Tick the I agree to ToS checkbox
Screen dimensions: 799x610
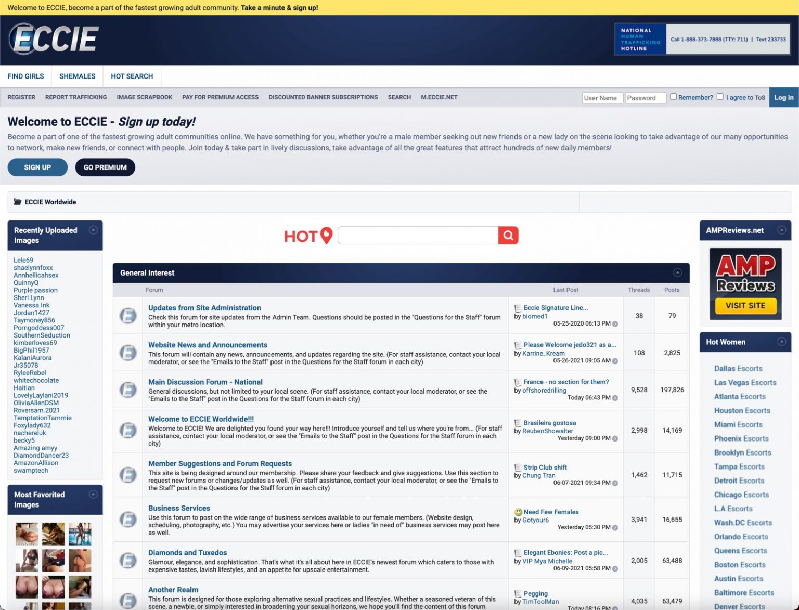720,97
